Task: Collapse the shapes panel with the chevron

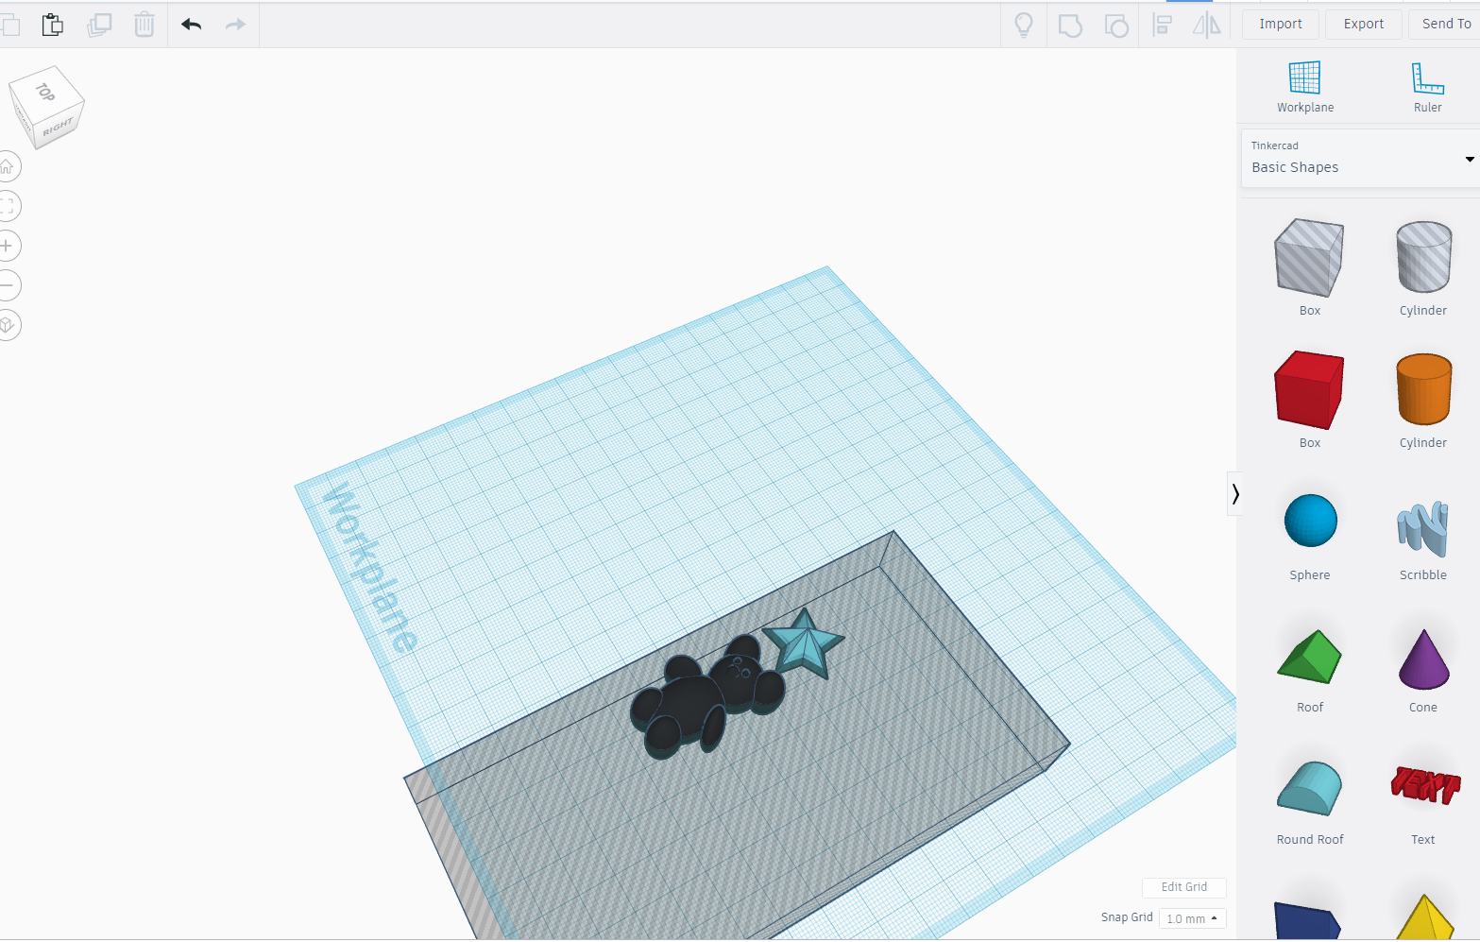Action: pos(1234,493)
